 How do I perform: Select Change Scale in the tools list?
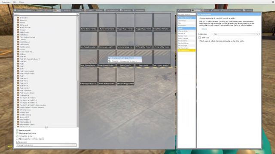[x=186, y=31]
